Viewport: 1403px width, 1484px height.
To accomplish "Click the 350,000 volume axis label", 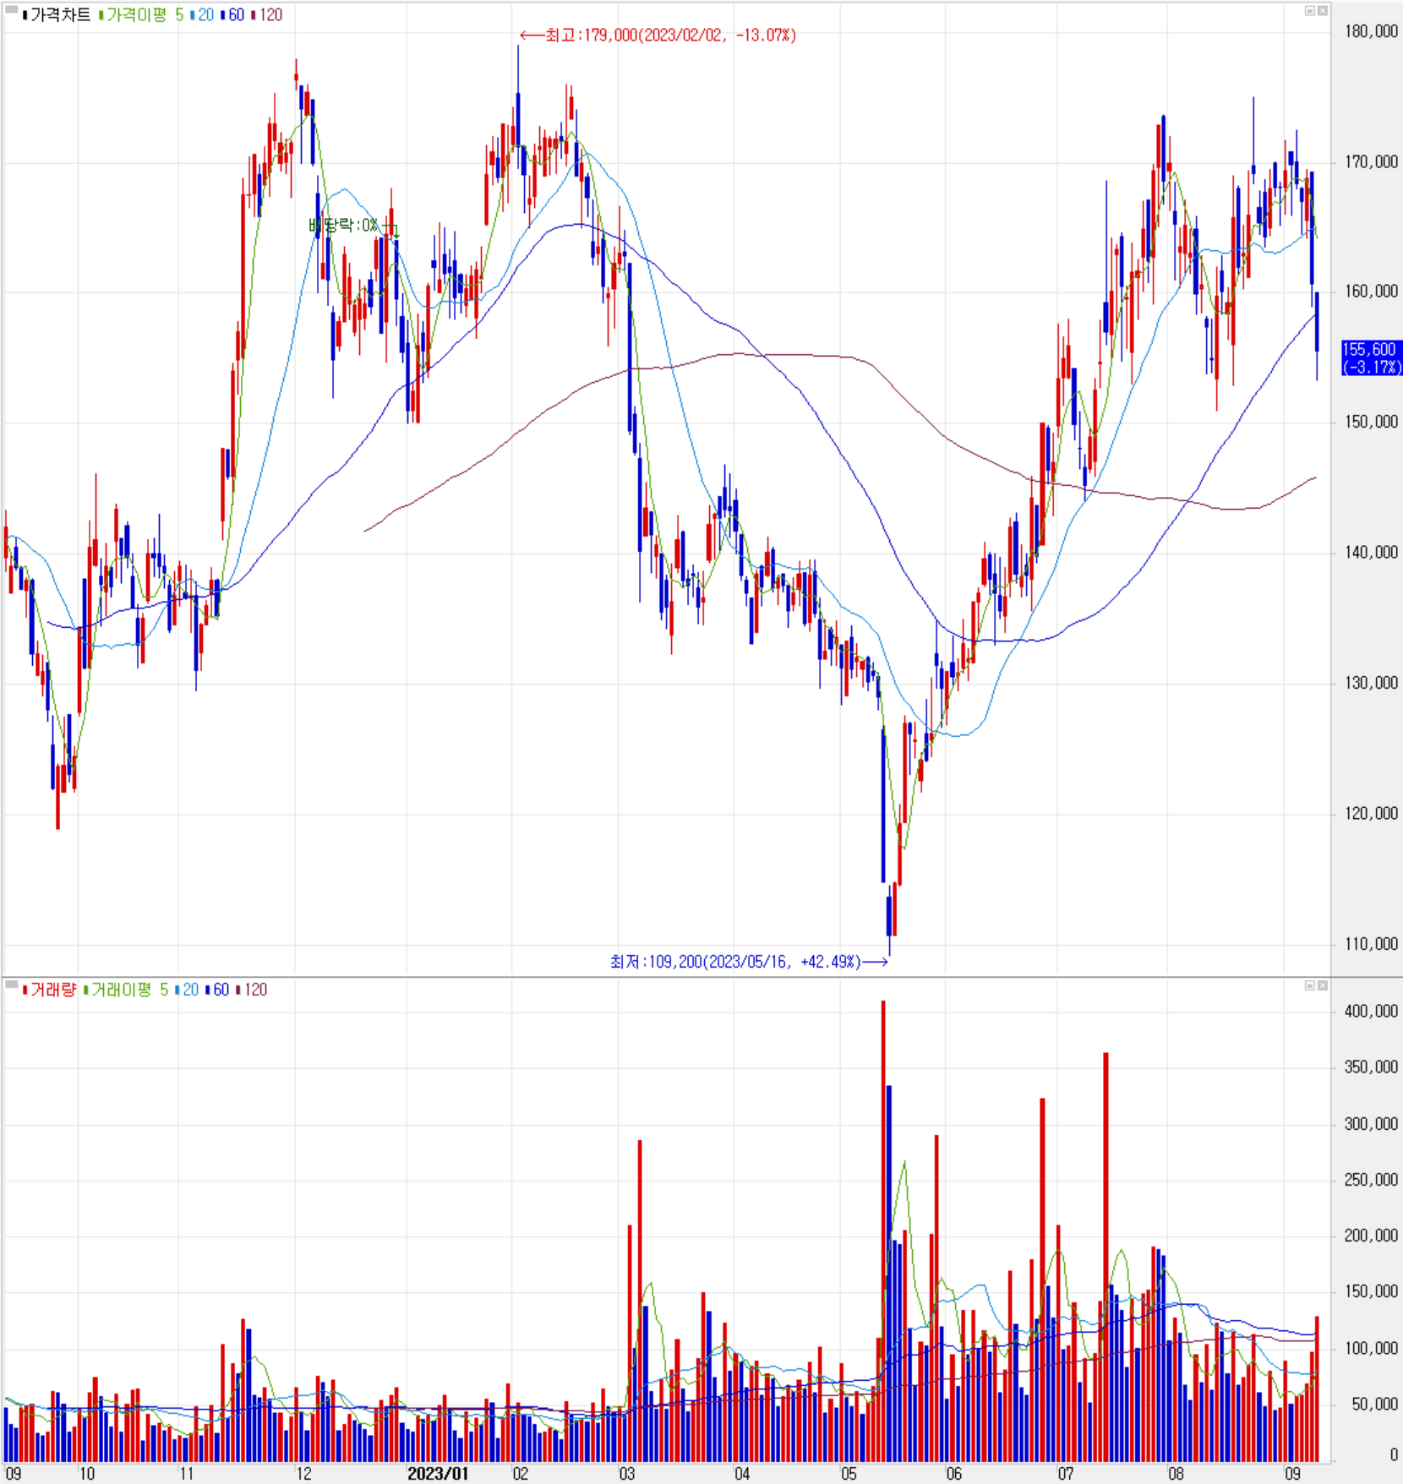I will pos(1371,1067).
